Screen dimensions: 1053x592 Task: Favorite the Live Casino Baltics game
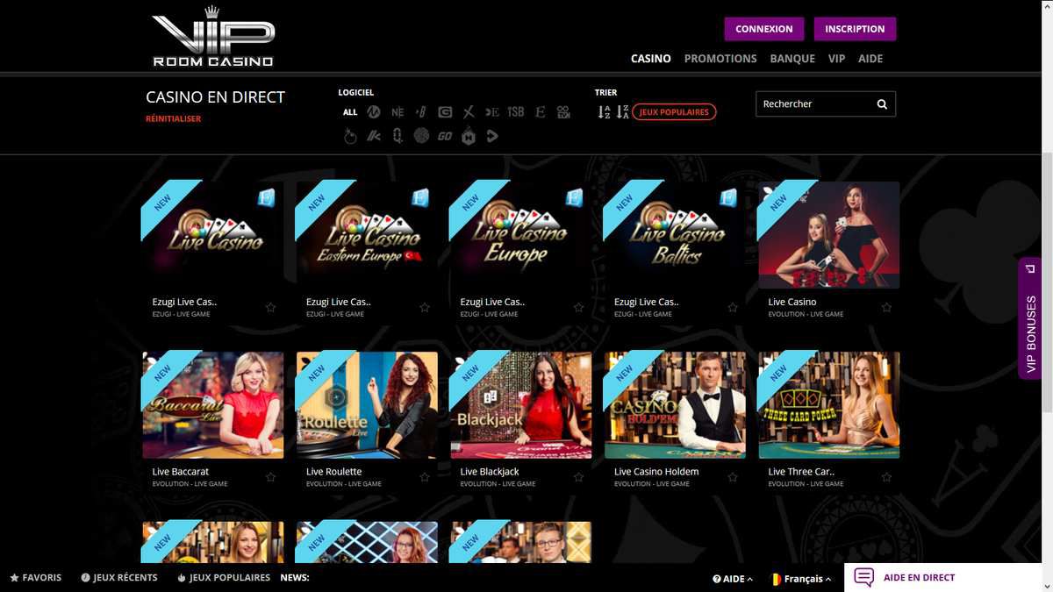[733, 308]
